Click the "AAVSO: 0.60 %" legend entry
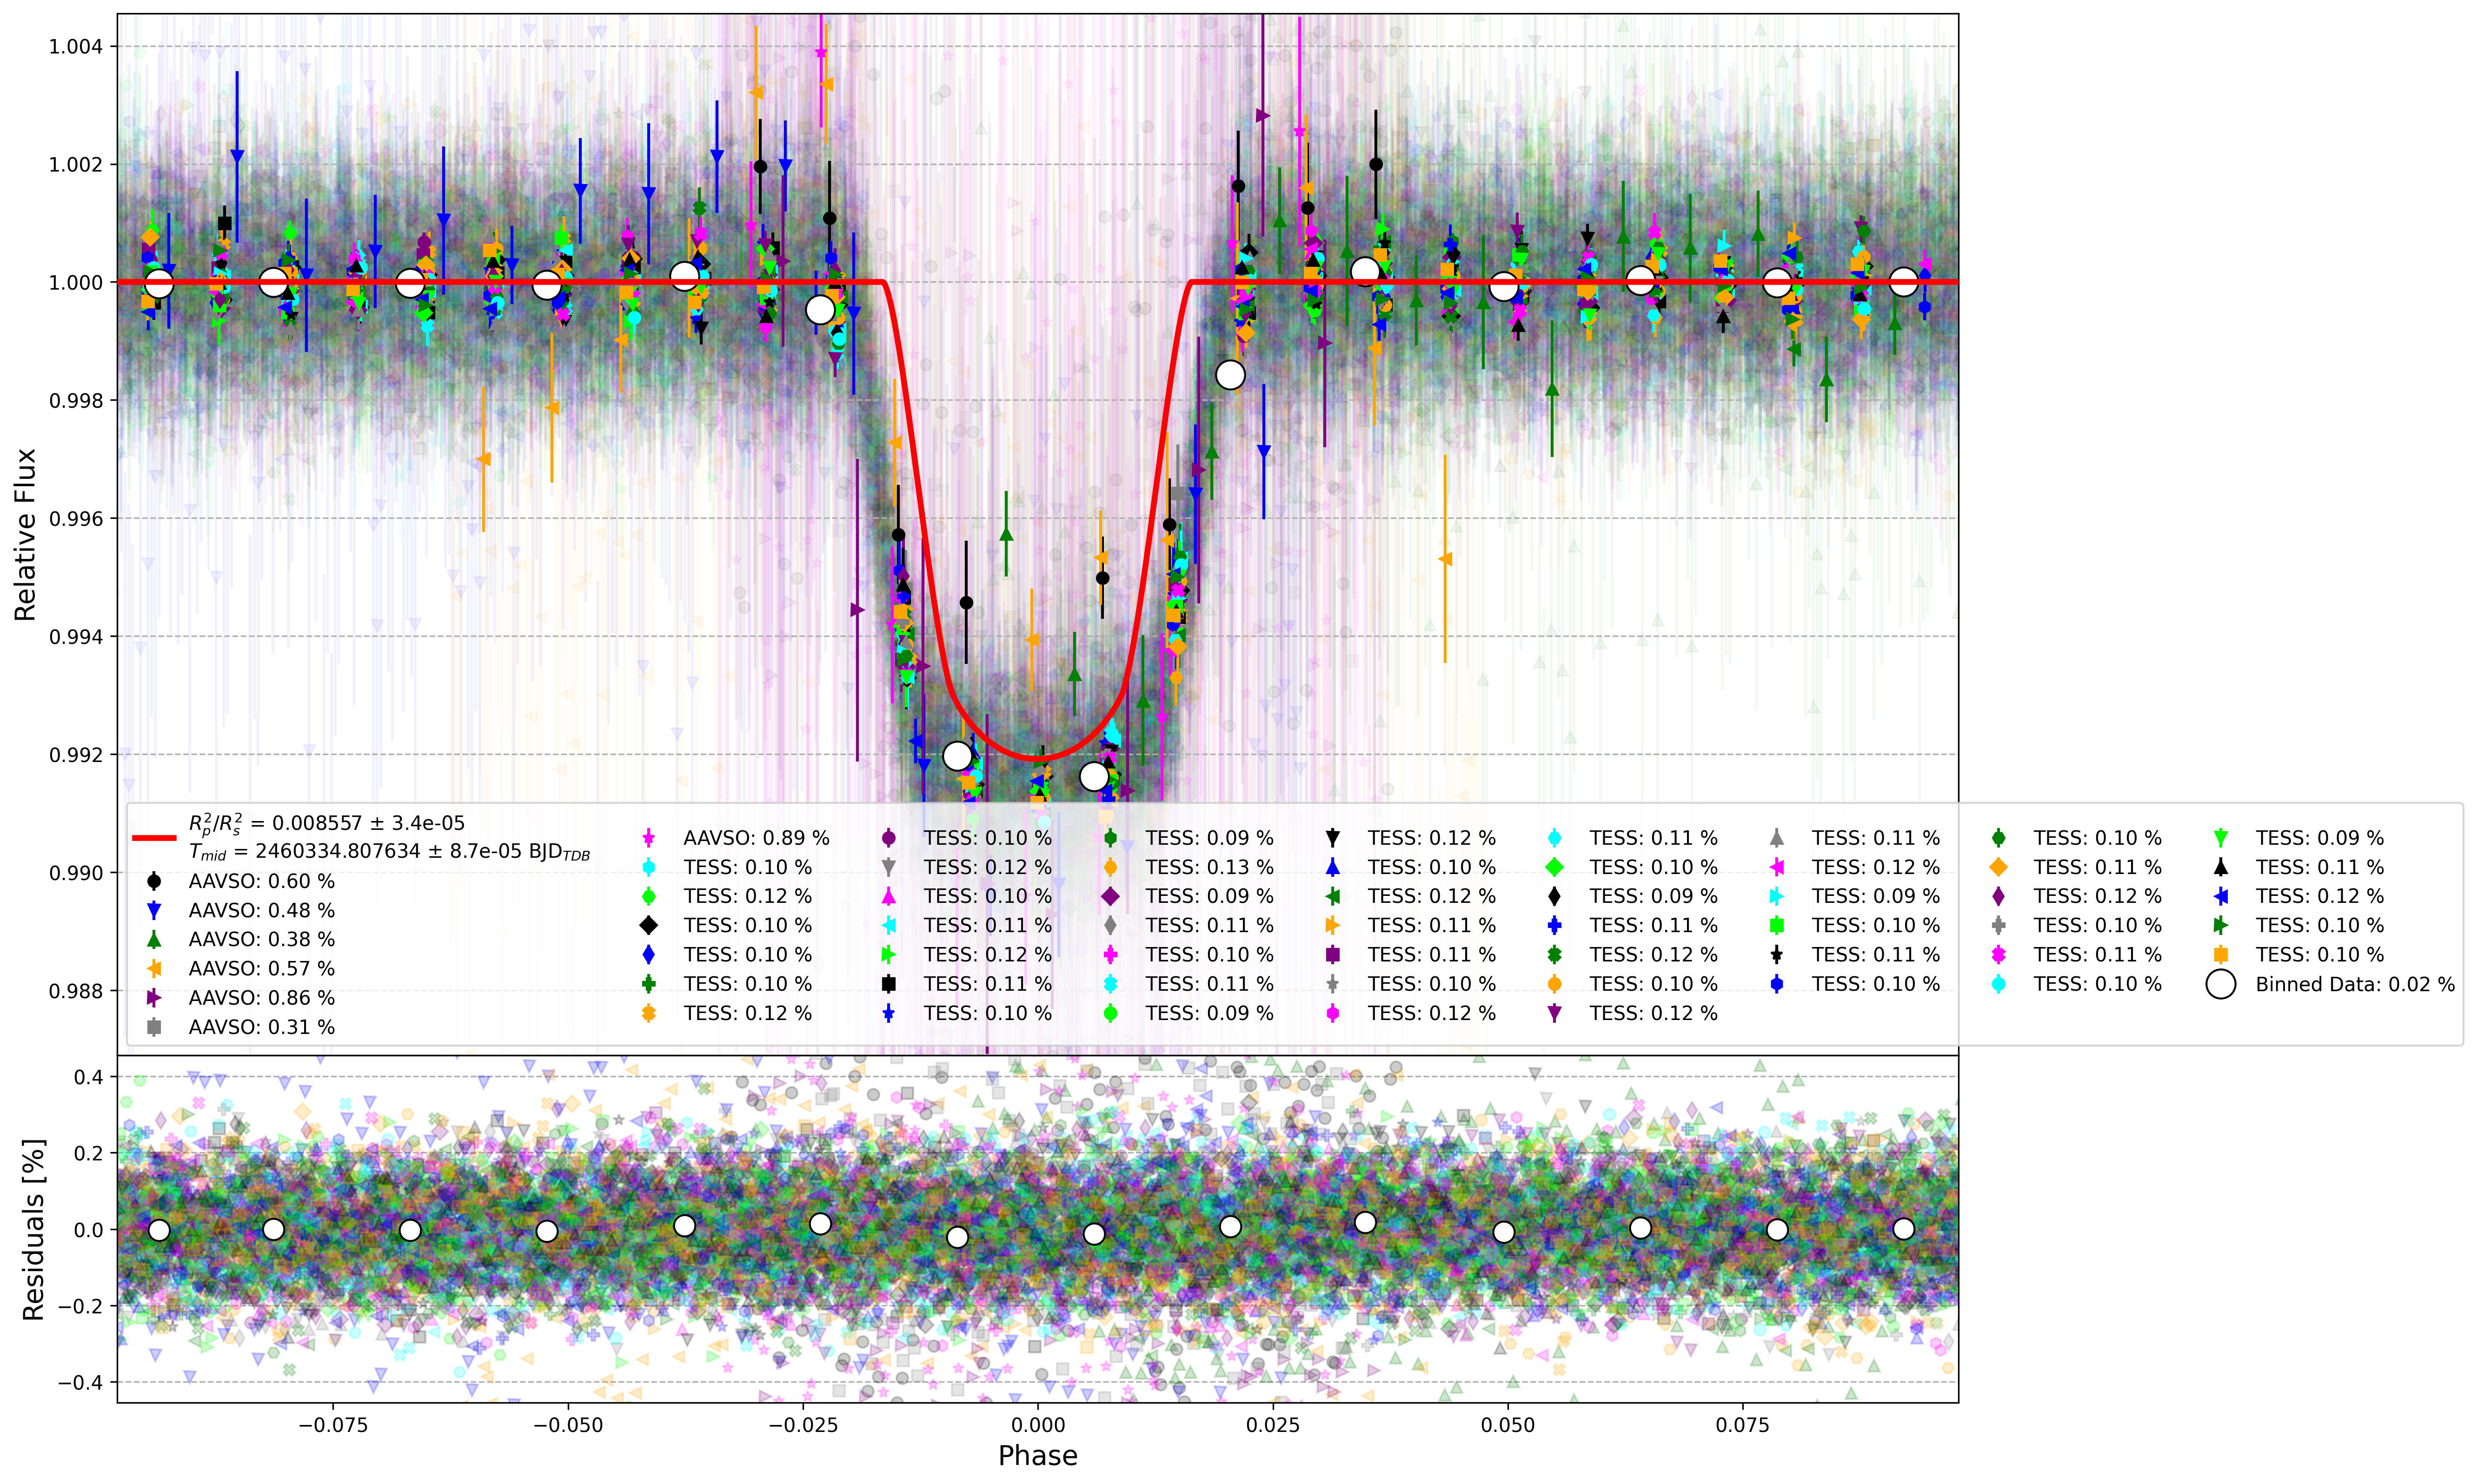Viewport: 2477px width, 1484px height. coord(261,881)
